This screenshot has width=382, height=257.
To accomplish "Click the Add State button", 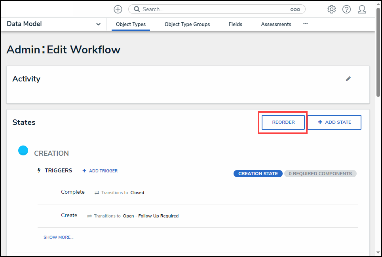I will click(334, 122).
